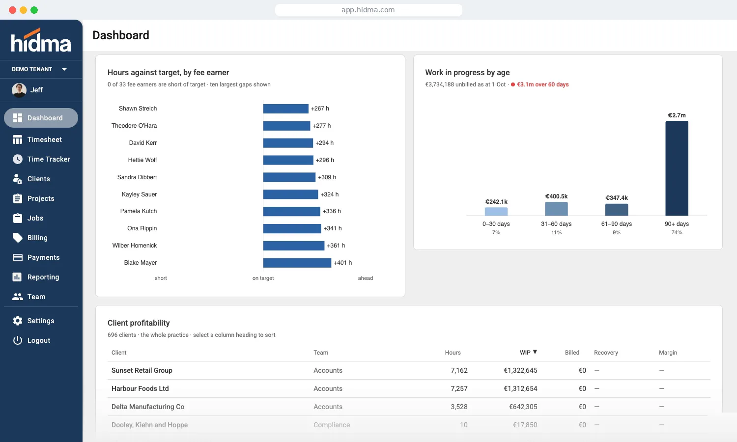Click the Time Tracker clock icon
Viewport: 737px width, 442px height.
[18, 159]
